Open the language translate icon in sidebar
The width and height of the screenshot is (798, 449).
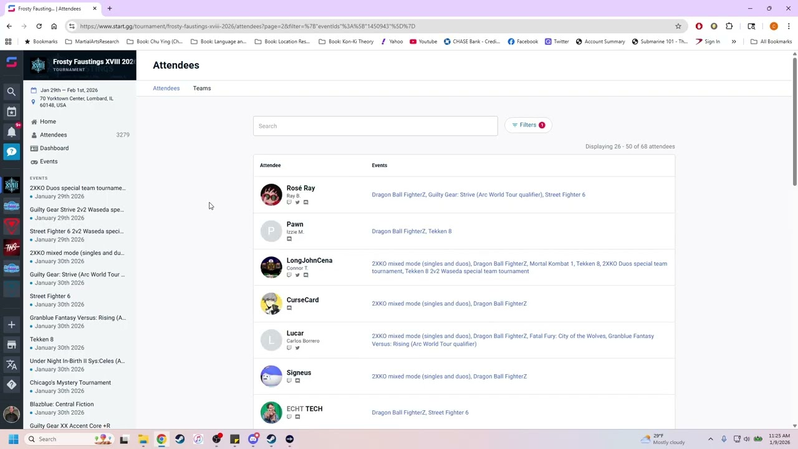(x=11, y=365)
